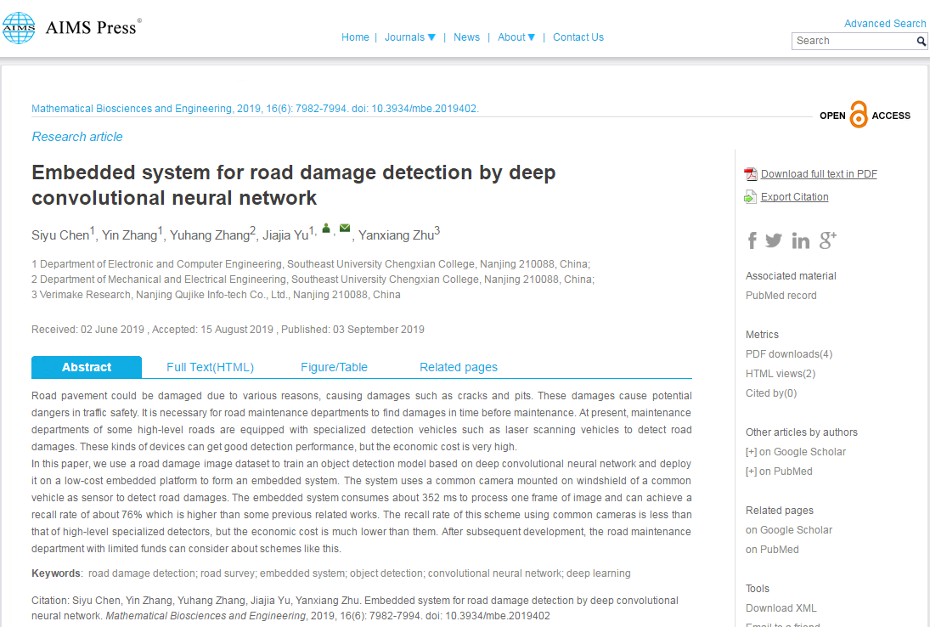Viewport: 930px width, 627px height.
Task: Click the Open Access logo
Action: 865,116
